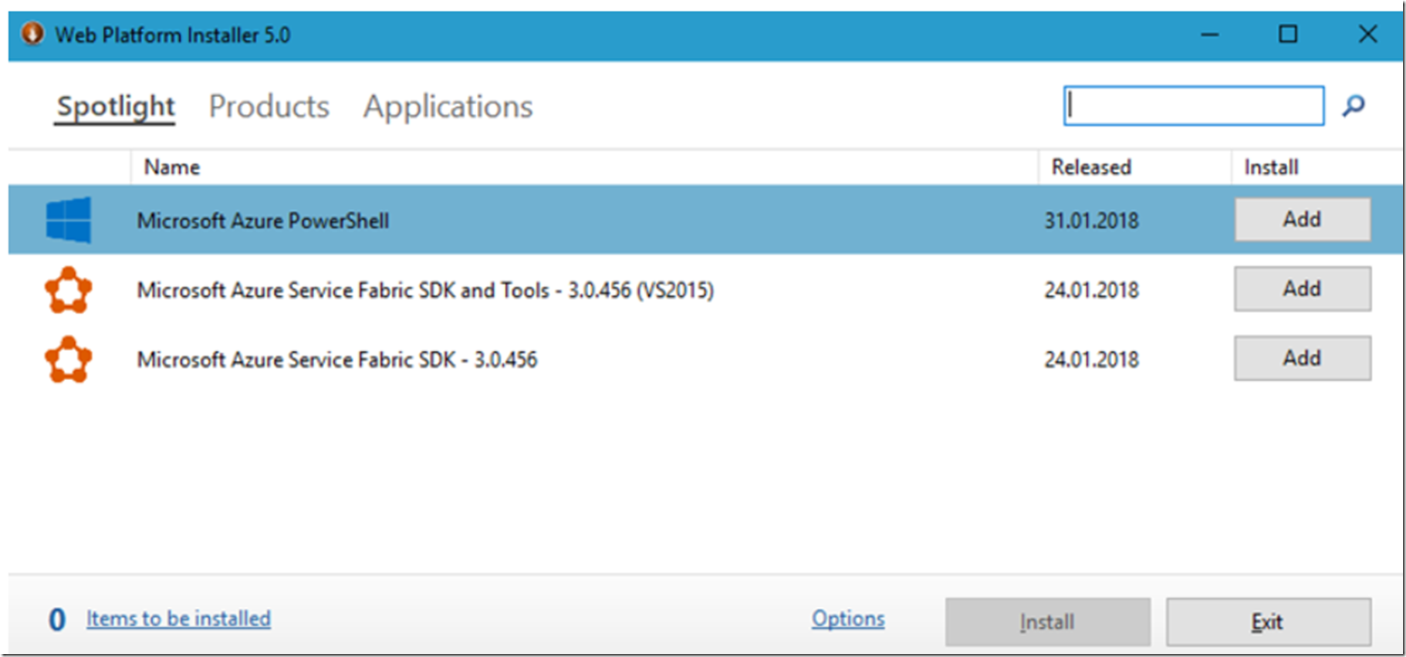Click the 31.01.2018 release date

[1091, 221]
